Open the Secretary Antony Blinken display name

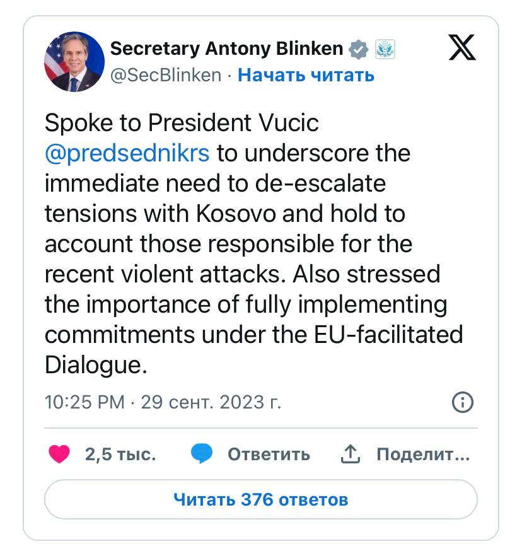[x=227, y=49]
